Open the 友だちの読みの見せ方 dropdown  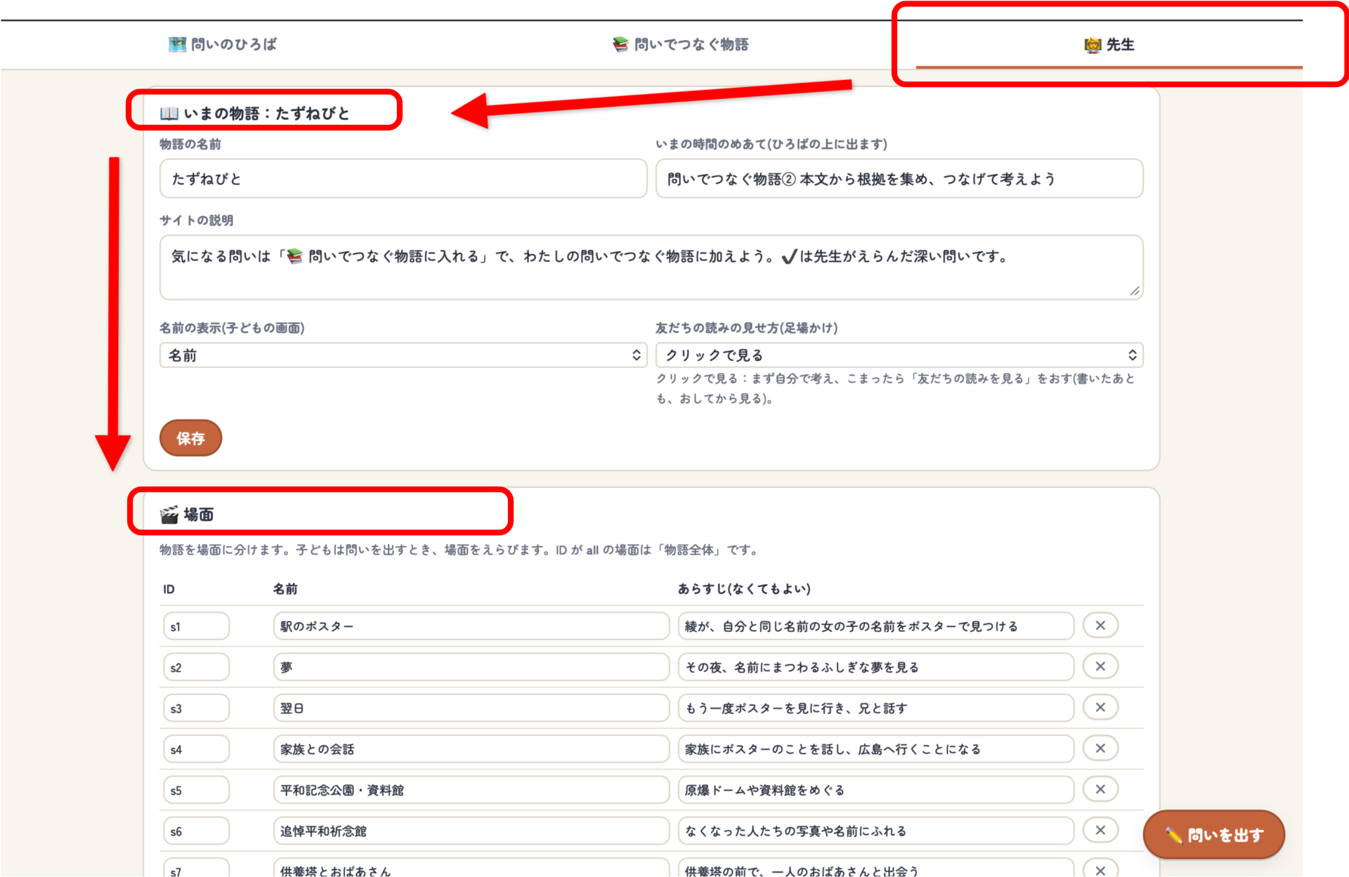pyautogui.click(x=899, y=355)
